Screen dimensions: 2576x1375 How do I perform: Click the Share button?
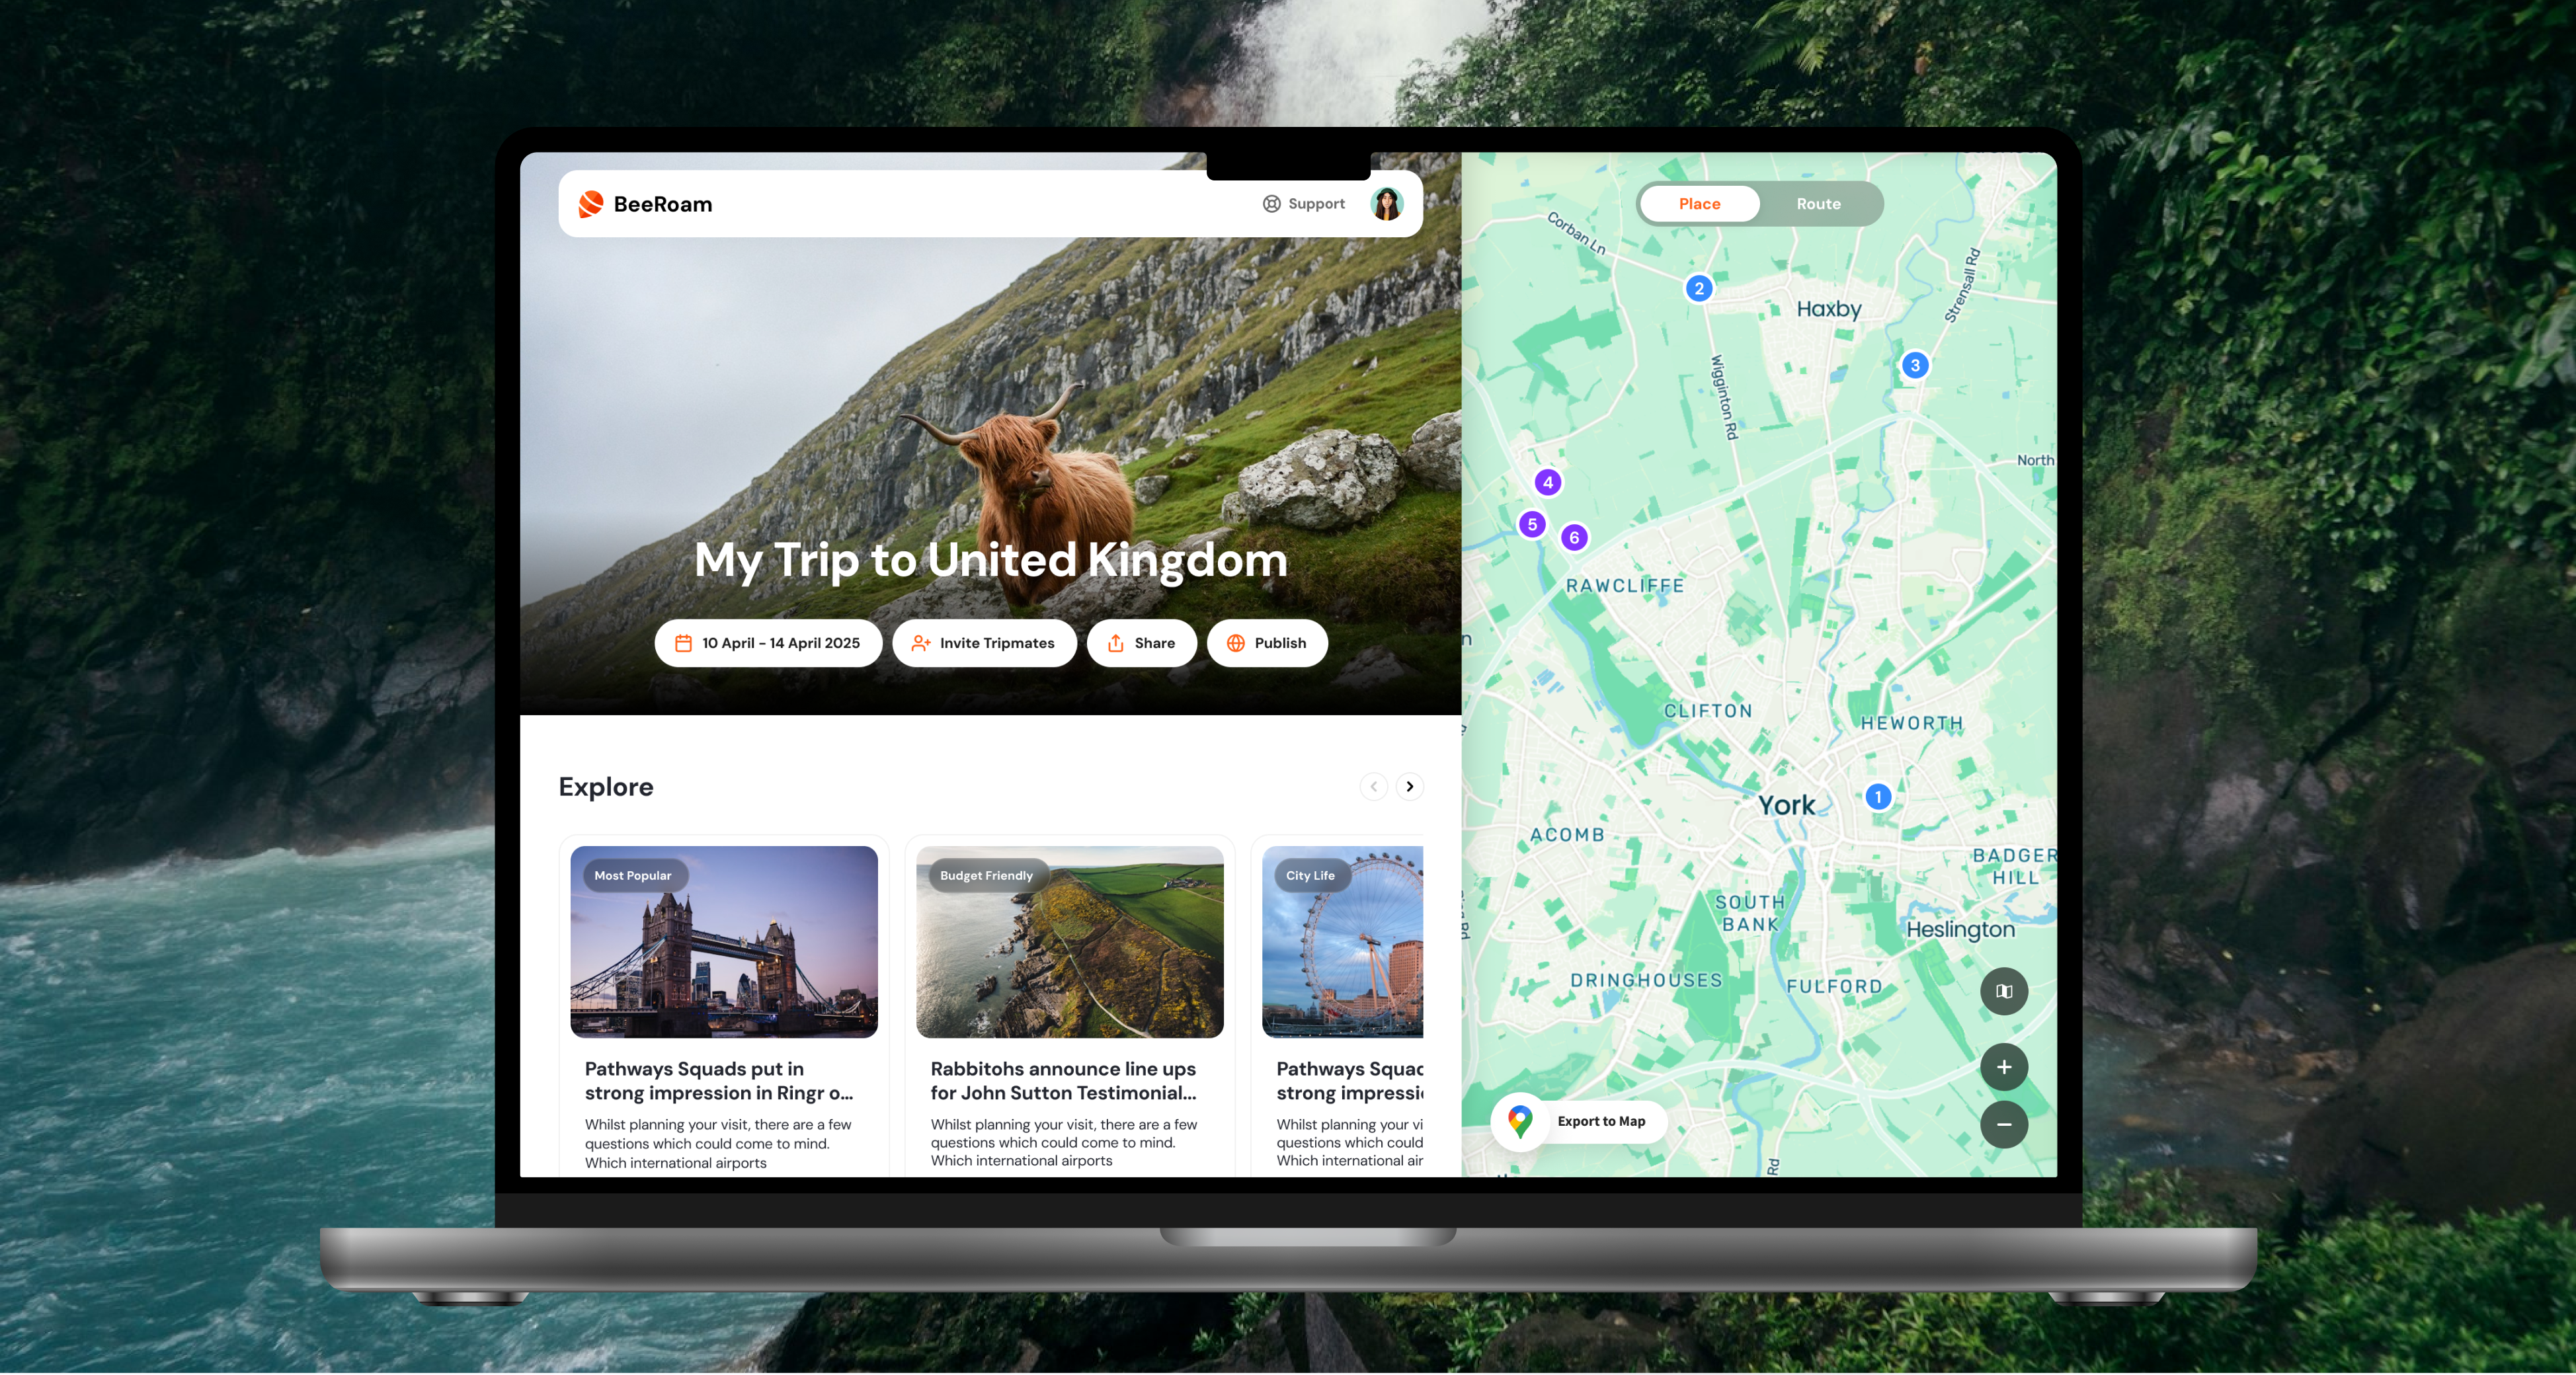point(1141,643)
